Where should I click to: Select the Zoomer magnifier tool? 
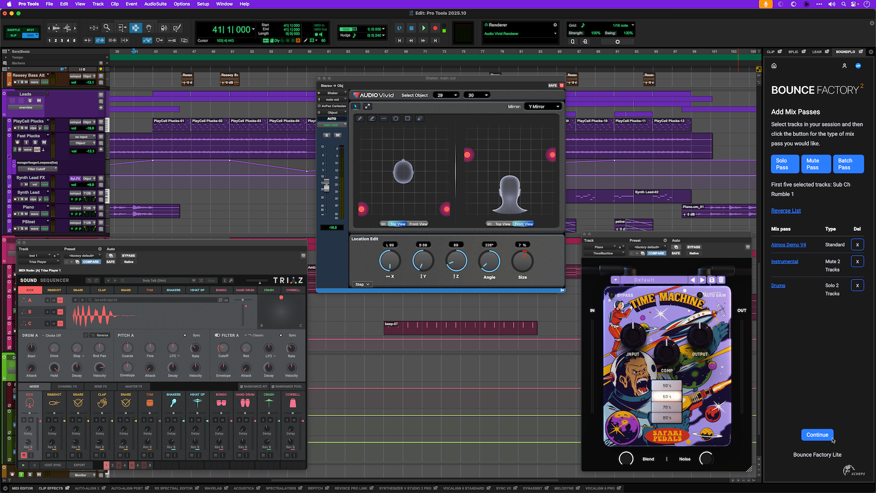[107, 28]
